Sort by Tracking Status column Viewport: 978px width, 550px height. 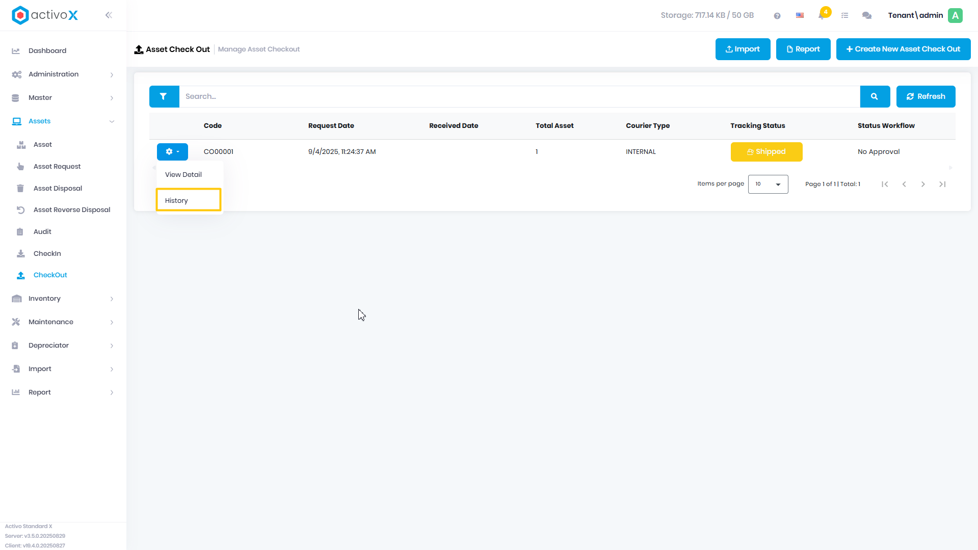pos(758,126)
